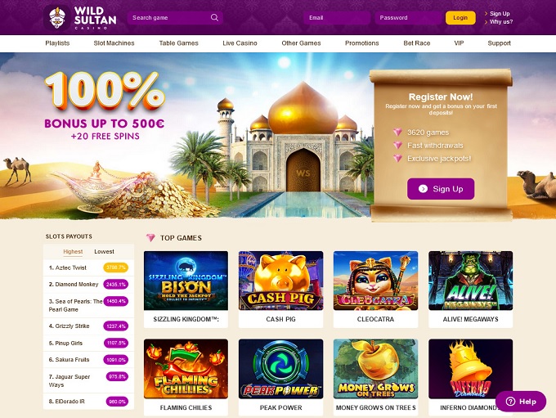Click the Wild Sultan Casino logo
The height and width of the screenshot is (418, 556).
click(x=80, y=17)
